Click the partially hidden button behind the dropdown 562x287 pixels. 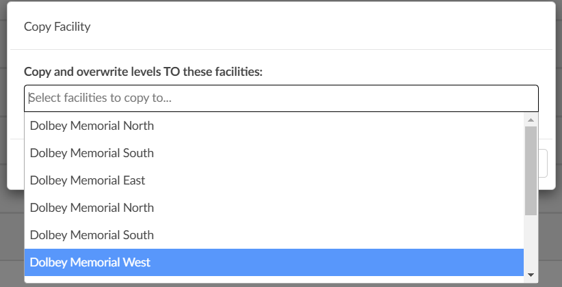(x=543, y=163)
